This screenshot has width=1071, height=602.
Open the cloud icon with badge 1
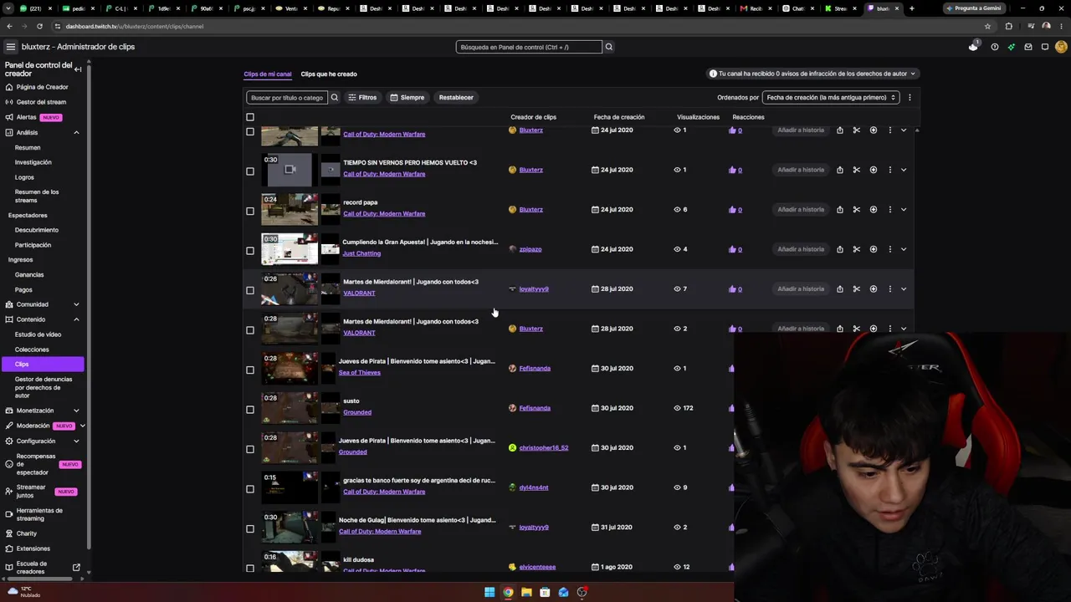click(x=973, y=47)
